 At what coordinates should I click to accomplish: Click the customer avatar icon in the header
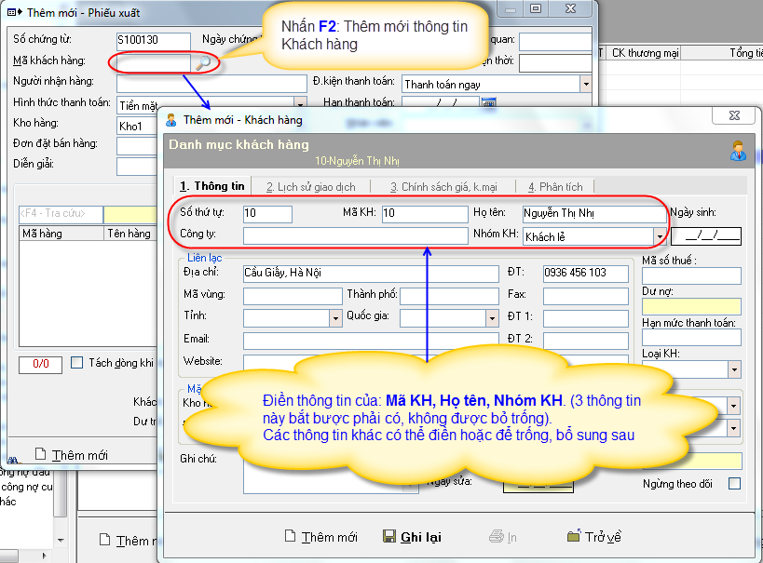(x=737, y=150)
